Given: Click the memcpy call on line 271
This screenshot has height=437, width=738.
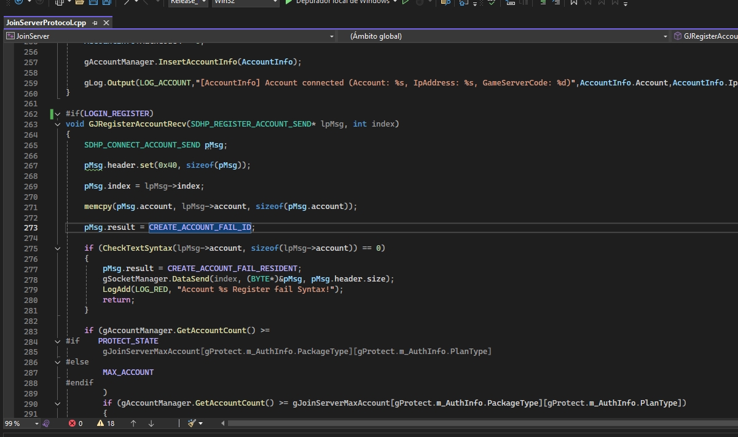Looking at the screenshot, I should coord(98,207).
